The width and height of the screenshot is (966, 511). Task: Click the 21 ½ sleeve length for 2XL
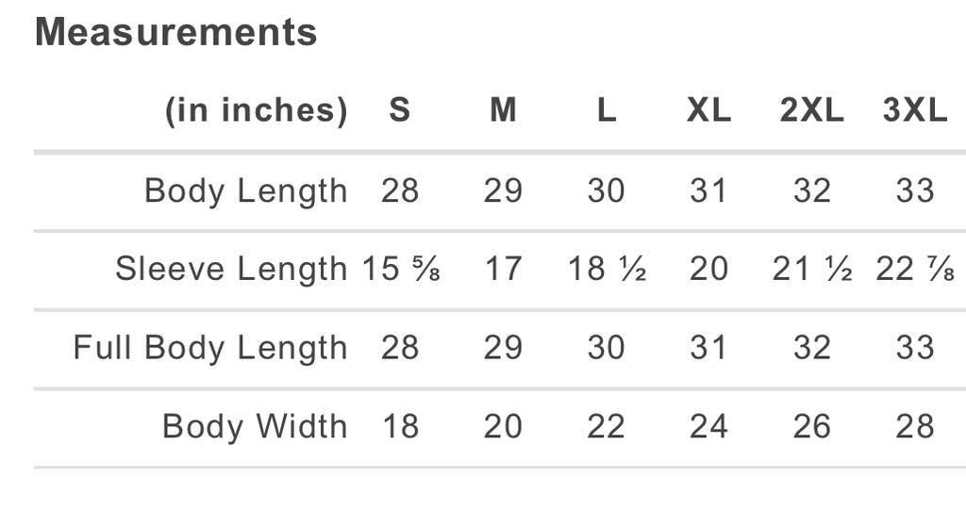812,269
